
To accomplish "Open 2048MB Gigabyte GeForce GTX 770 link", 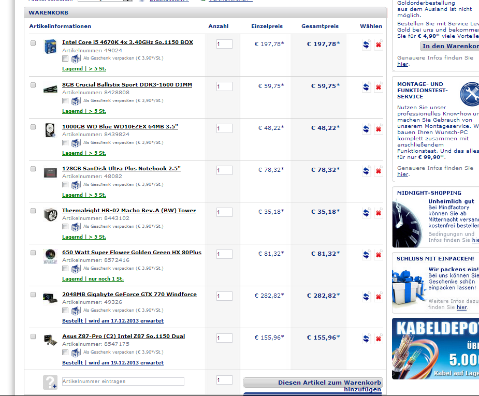I will [129, 295].
